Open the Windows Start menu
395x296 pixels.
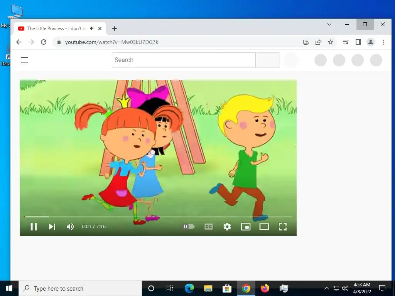(x=9, y=288)
